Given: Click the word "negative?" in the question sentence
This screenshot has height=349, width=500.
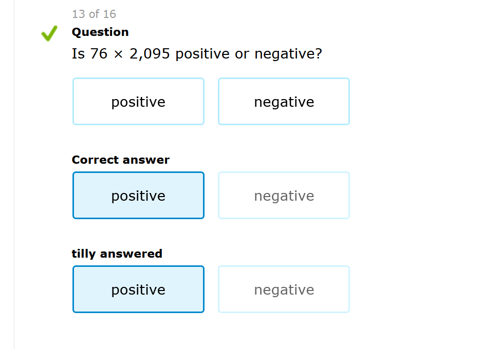Looking at the screenshot, I should pyautogui.click(x=288, y=54).
